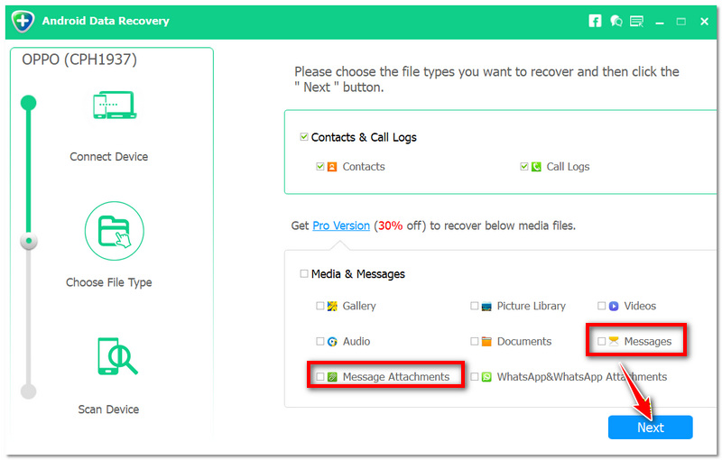Check the Message Attachments checkbox

click(320, 376)
